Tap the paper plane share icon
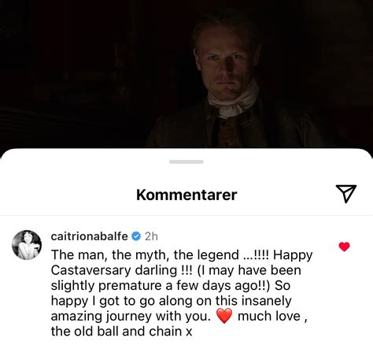Image resolution: width=373 pixels, height=345 pixels. point(346,194)
